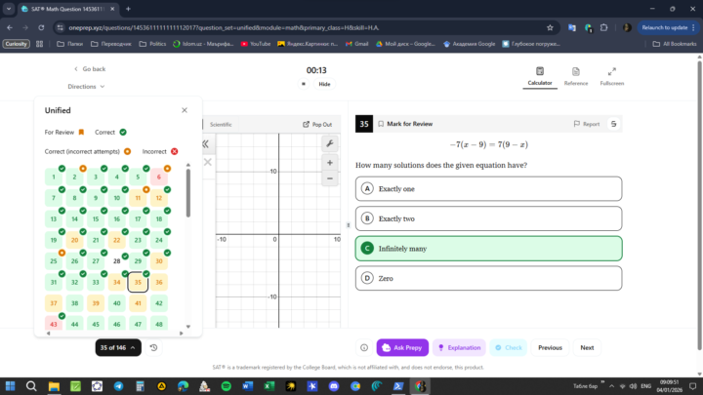Image resolution: width=703 pixels, height=395 pixels.
Task: Reload the browser page
Action: pos(41,27)
